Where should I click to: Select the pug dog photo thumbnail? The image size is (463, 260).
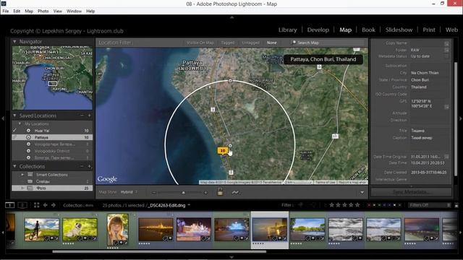coord(80,230)
